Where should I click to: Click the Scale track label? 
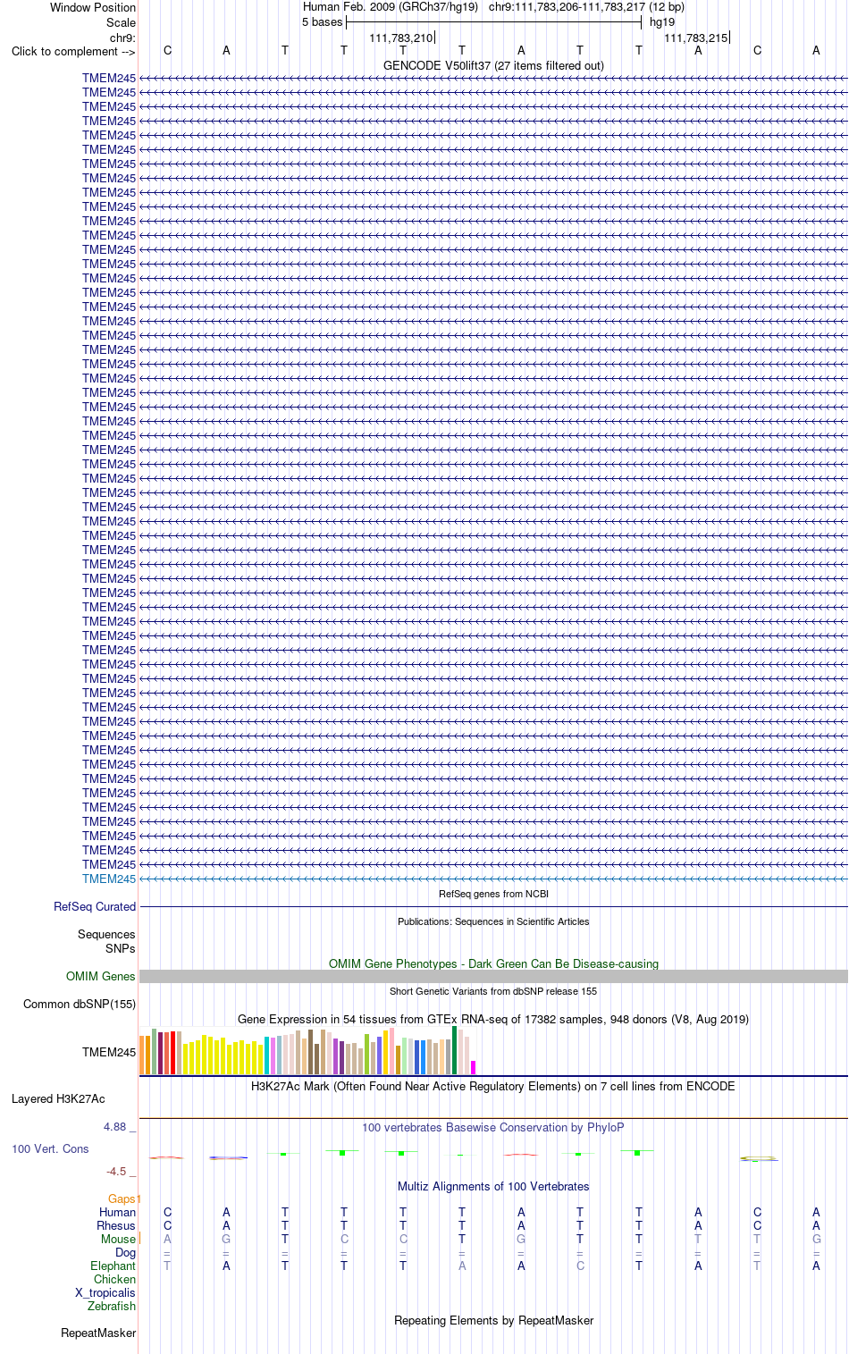pyautogui.click(x=122, y=22)
